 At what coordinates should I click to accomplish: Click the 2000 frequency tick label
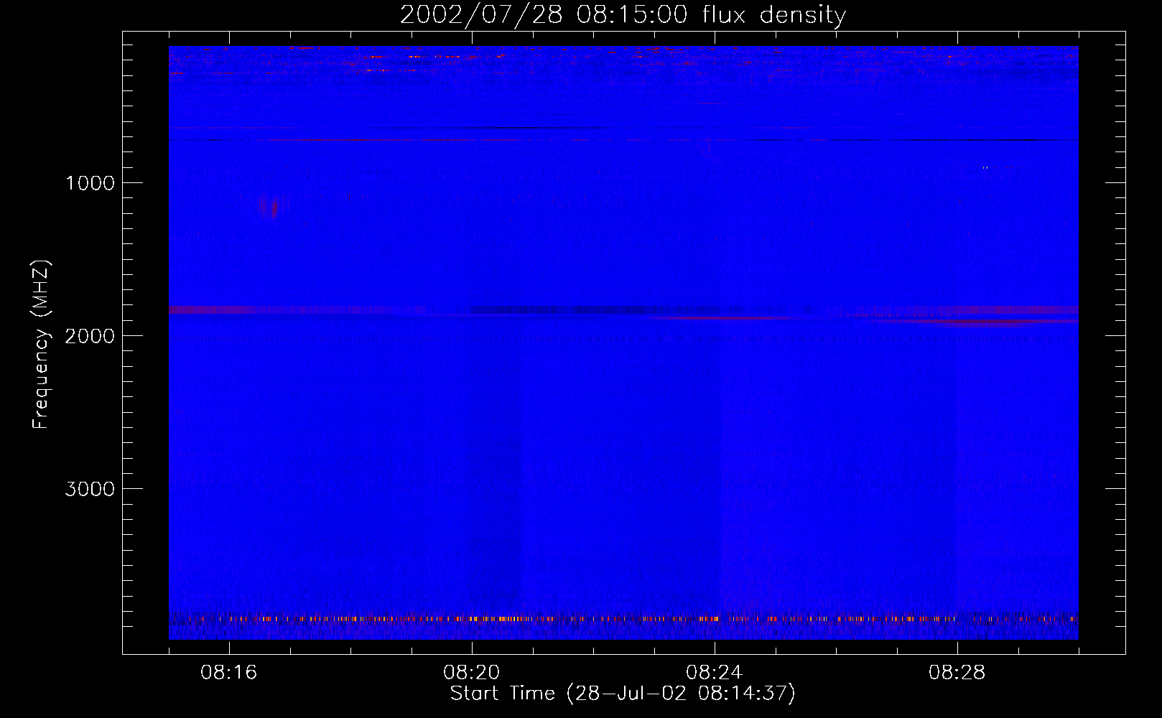click(x=90, y=336)
